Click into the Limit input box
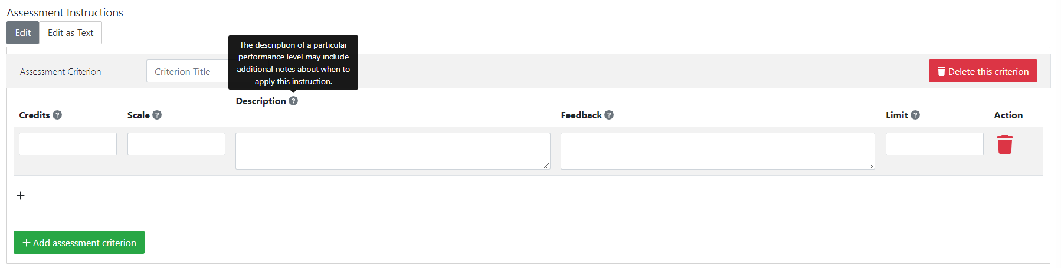Viewport: 1061px width, 268px height. click(x=934, y=144)
